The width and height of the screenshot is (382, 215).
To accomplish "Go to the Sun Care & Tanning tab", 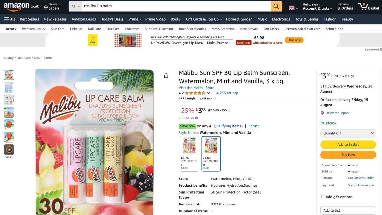I will click(159, 29).
